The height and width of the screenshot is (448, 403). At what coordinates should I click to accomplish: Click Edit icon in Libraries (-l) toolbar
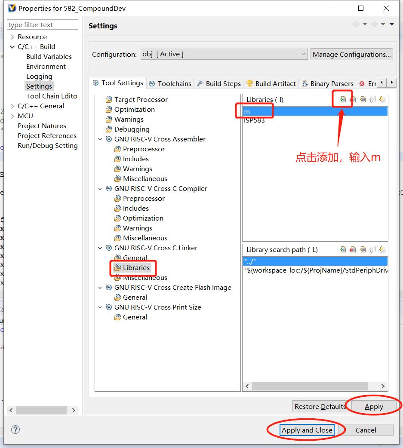click(x=363, y=99)
